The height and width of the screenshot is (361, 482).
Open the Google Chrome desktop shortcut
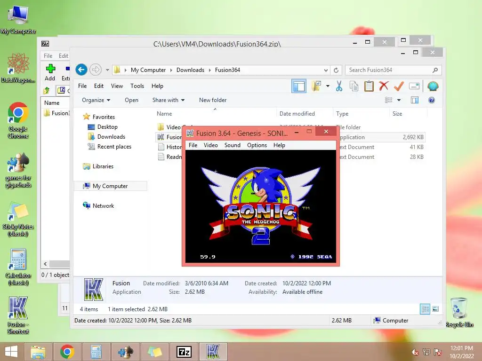[18, 120]
